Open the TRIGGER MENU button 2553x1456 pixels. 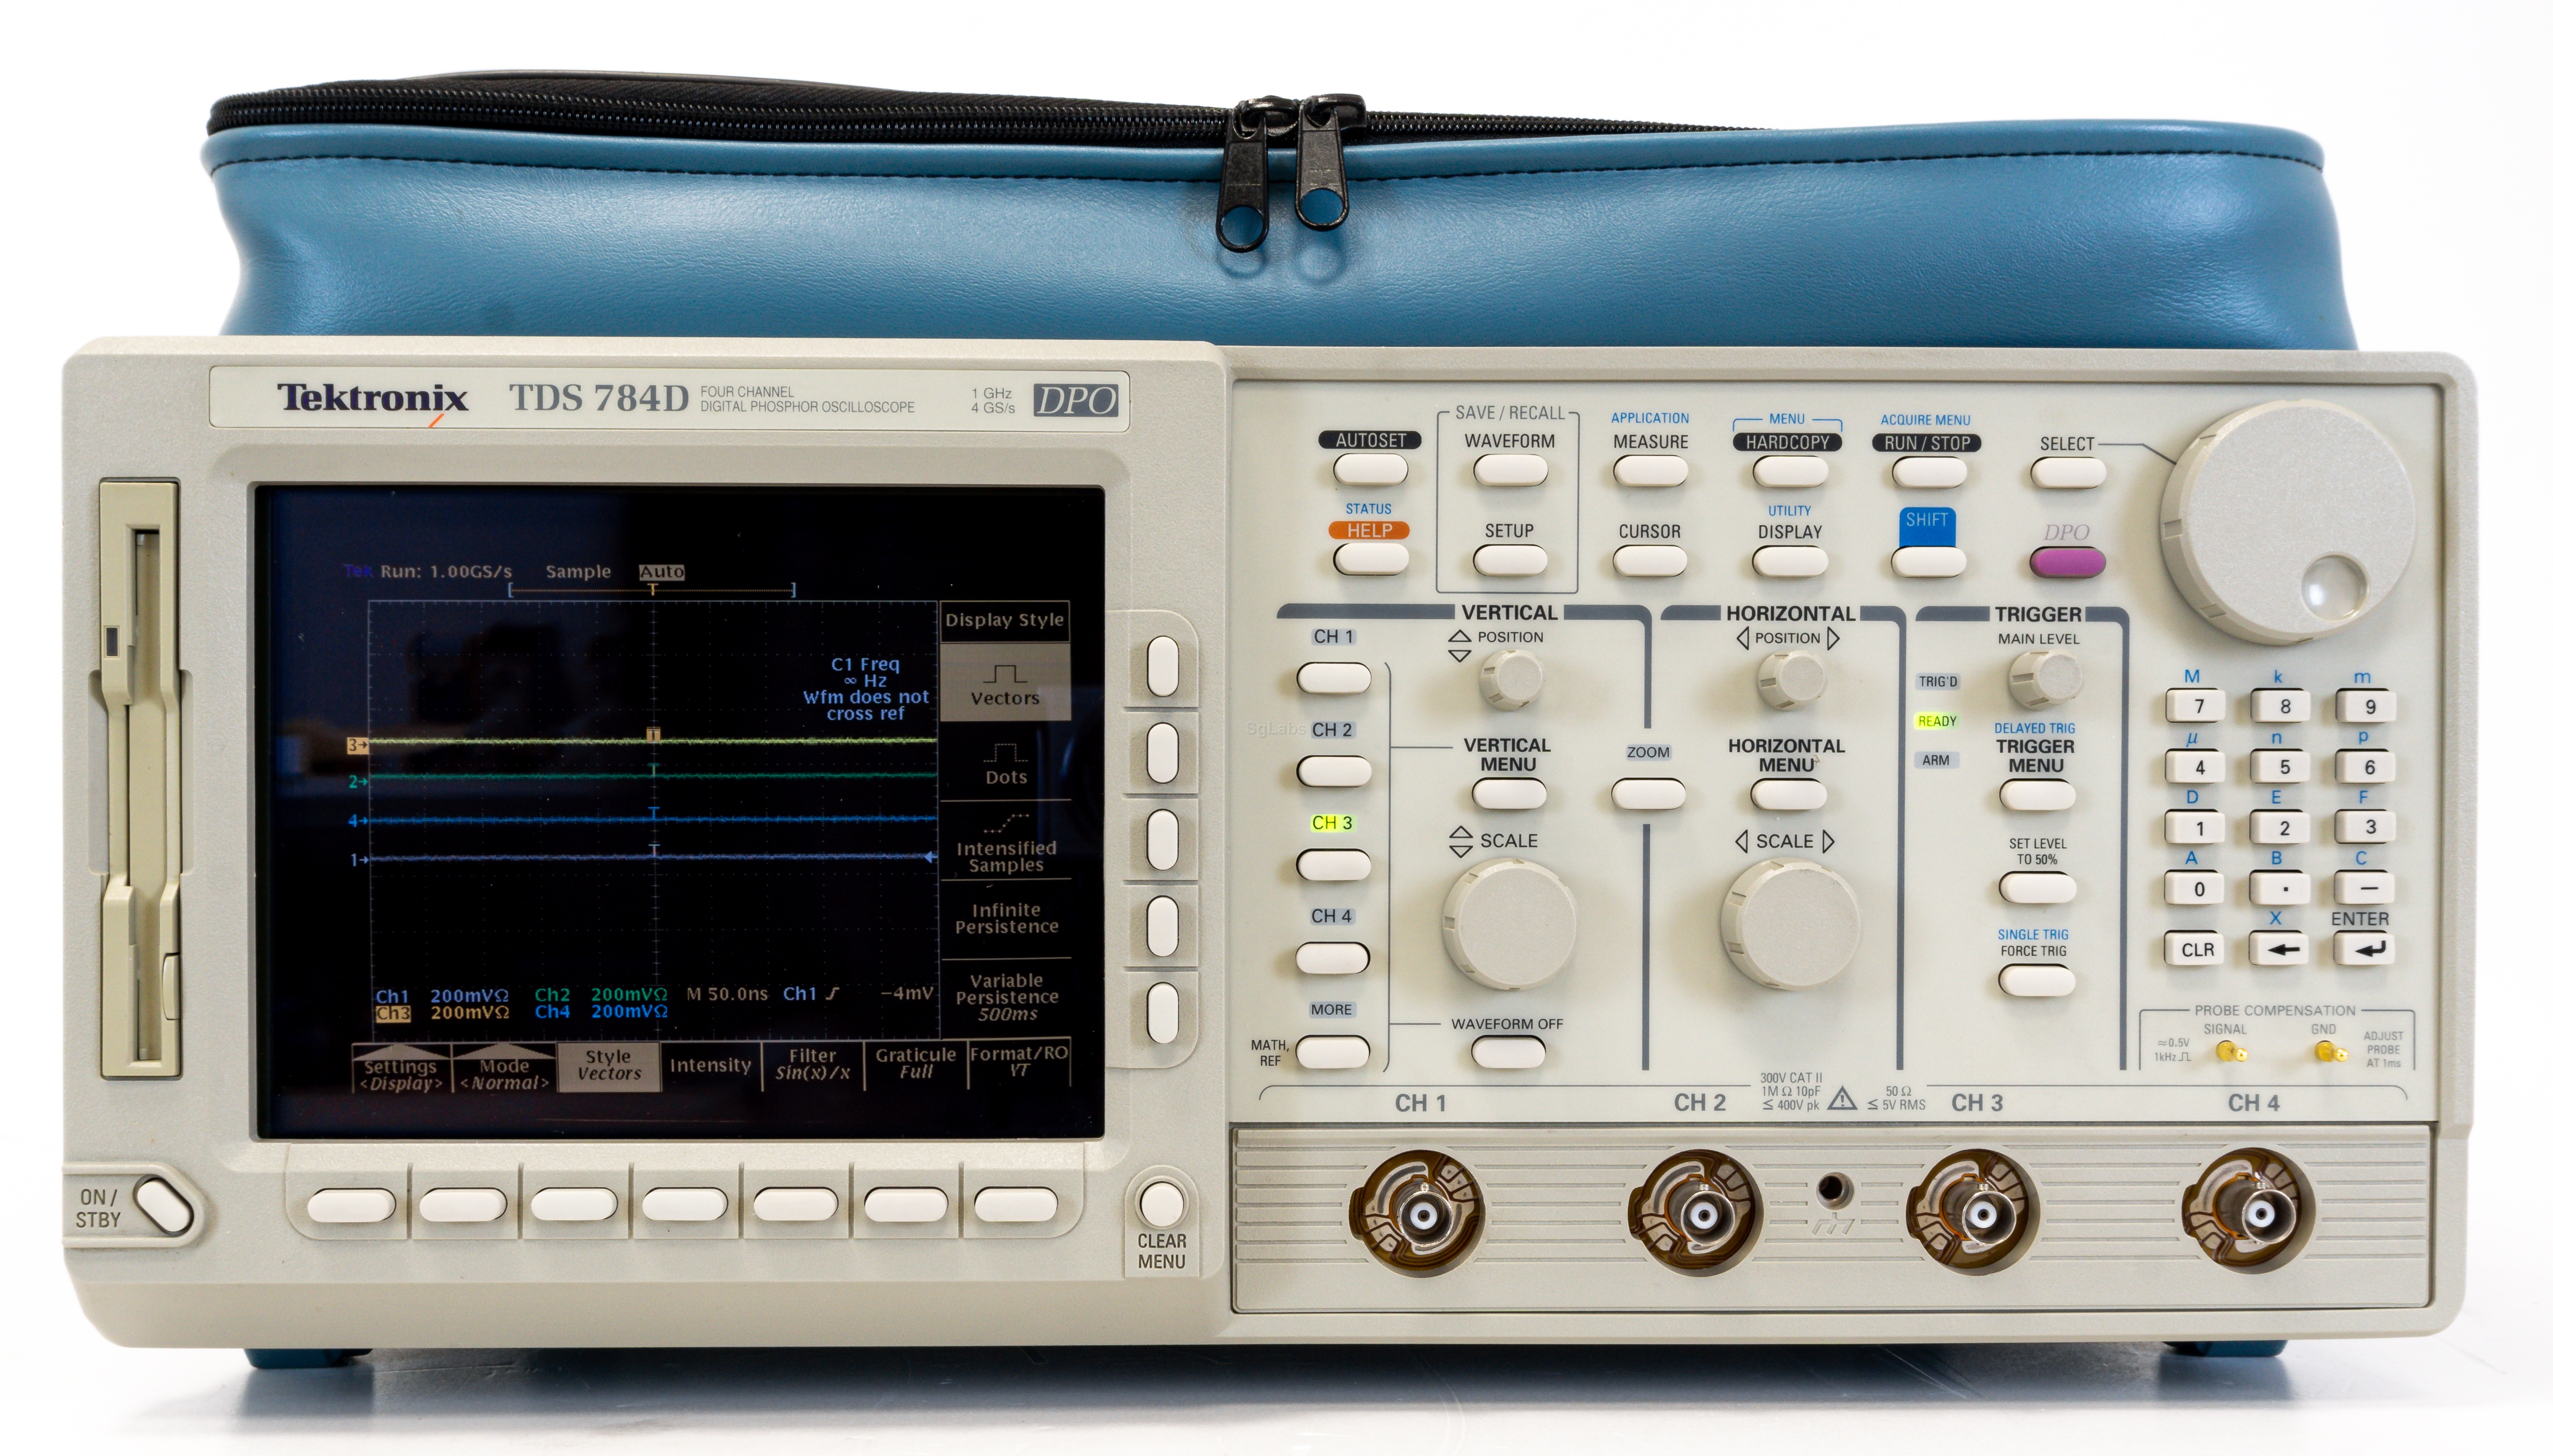[x=2037, y=796]
